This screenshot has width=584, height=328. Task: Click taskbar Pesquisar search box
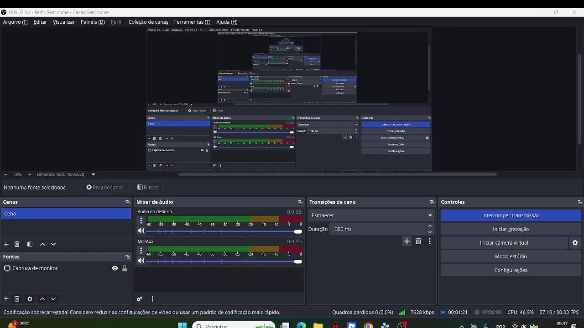(233, 325)
